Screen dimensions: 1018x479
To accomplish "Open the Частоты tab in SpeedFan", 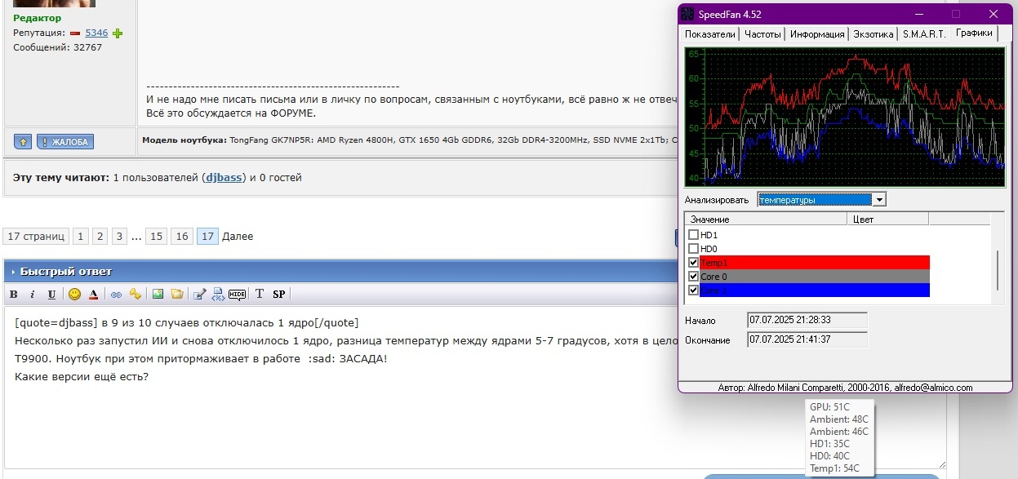I will click(762, 34).
